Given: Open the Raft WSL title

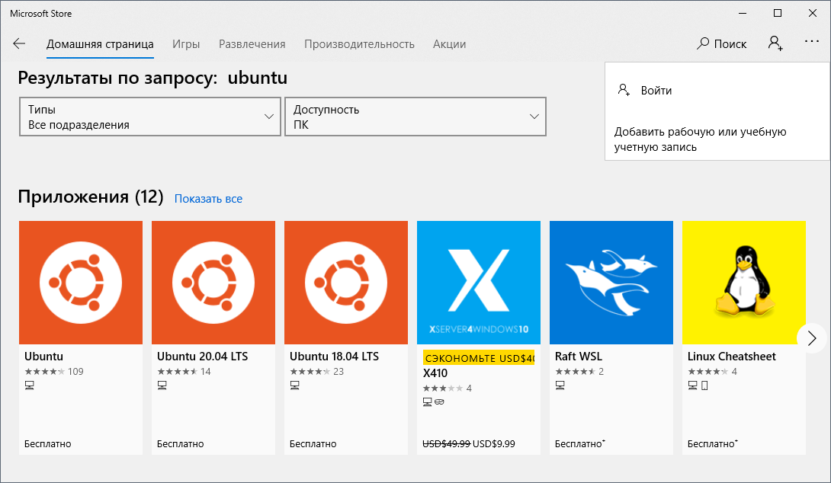Looking at the screenshot, I should [579, 357].
